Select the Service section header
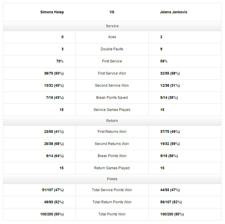225x224 pixels. pyautogui.click(x=112, y=26)
